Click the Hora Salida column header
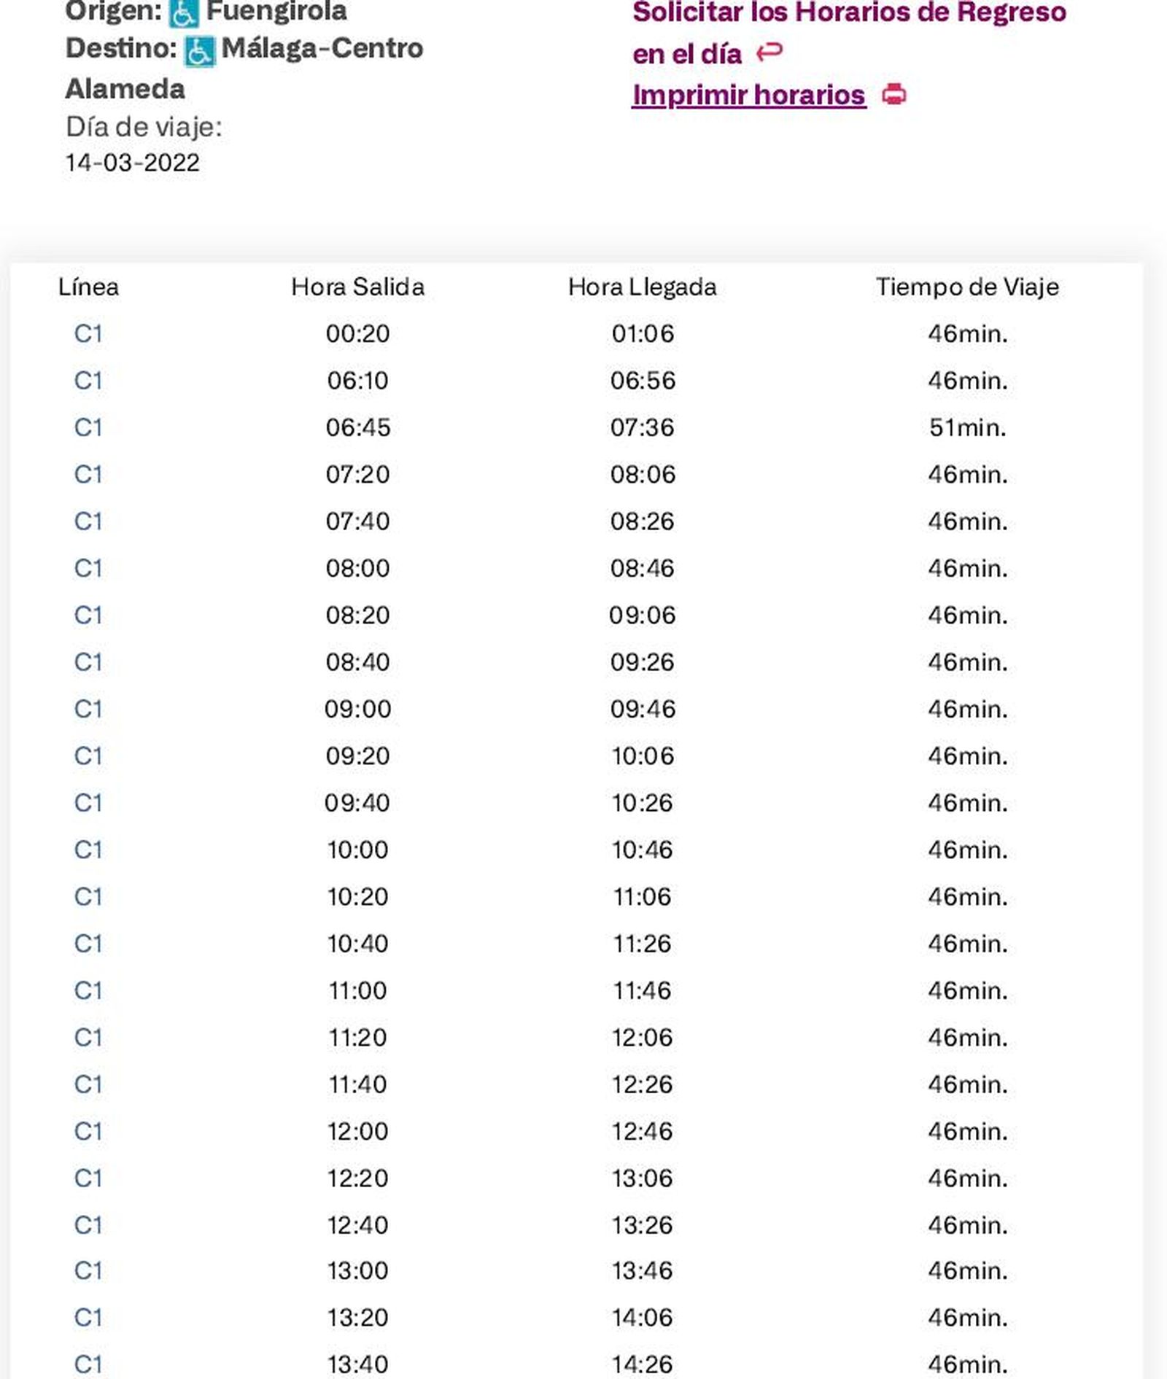Image resolution: width=1167 pixels, height=1379 pixels. (x=357, y=287)
